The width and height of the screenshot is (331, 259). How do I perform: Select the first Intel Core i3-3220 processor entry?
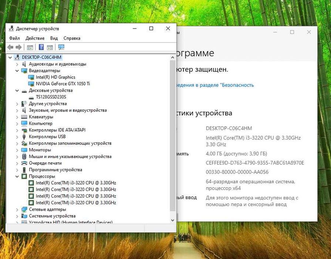76,183
